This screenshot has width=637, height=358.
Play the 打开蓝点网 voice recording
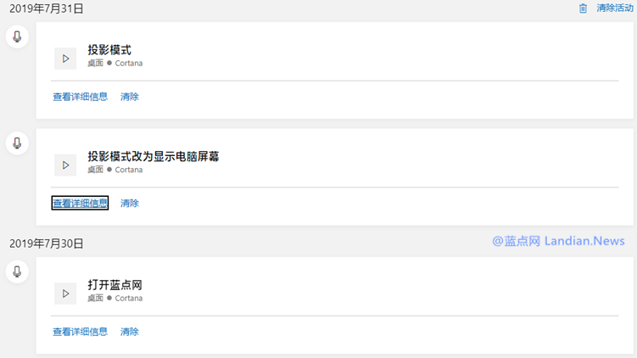(65, 294)
